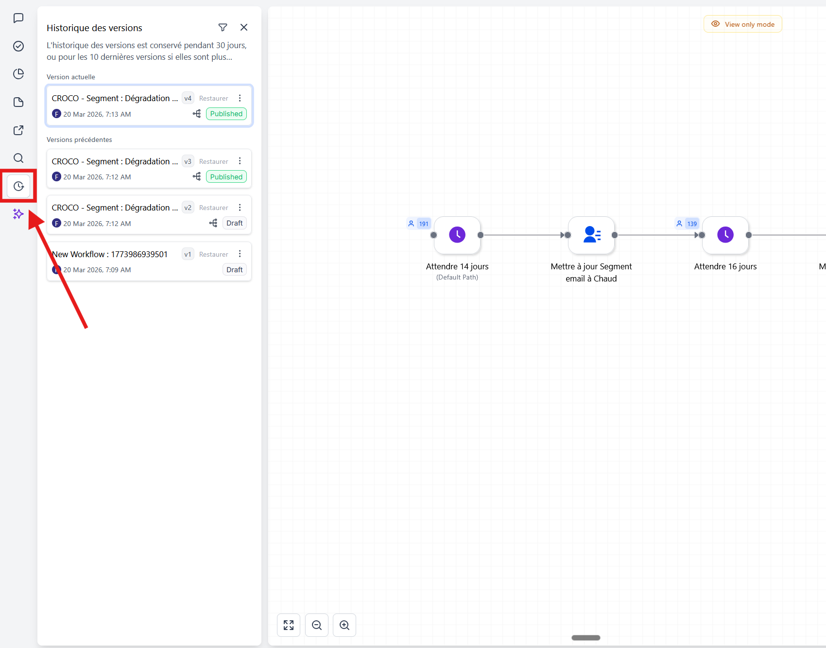Click the checkmark circle sidebar icon
The width and height of the screenshot is (826, 648).
click(x=18, y=46)
